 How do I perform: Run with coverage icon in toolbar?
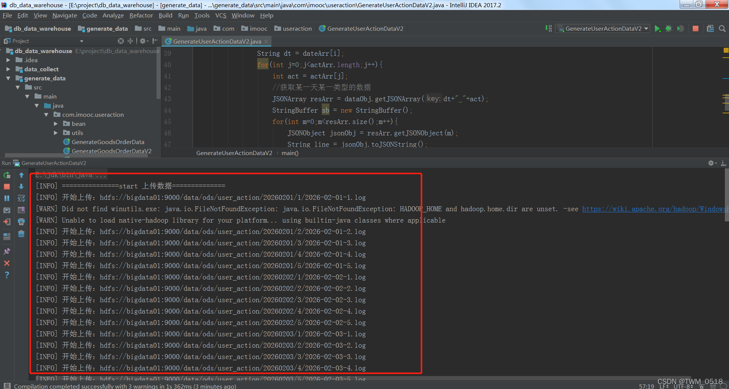click(x=681, y=29)
